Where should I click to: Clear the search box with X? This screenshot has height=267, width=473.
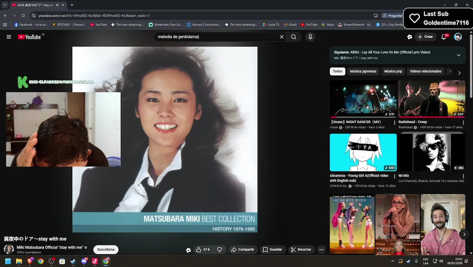[x=282, y=37]
